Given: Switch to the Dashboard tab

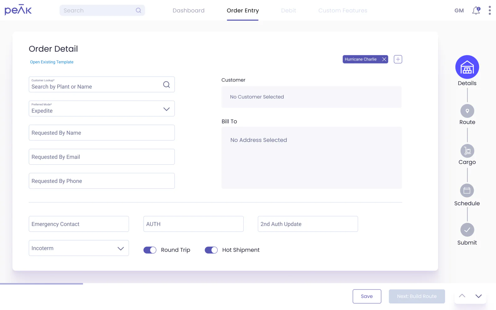Looking at the screenshot, I should pyautogui.click(x=188, y=11).
